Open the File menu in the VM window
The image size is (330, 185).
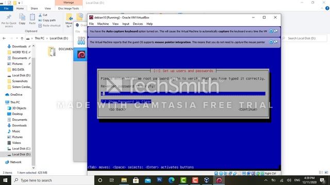click(x=91, y=24)
